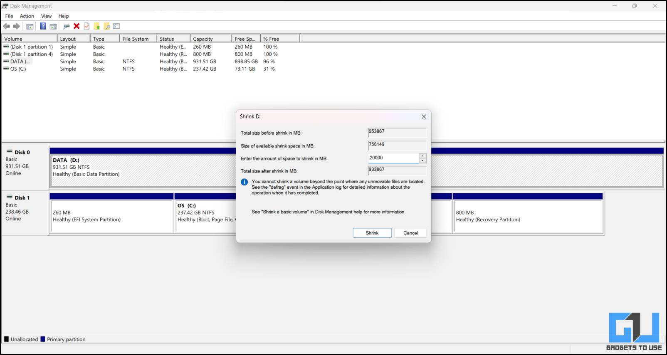Click the Disk Management title bar app icon
The height and width of the screenshot is (355, 667).
click(x=5, y=6)
